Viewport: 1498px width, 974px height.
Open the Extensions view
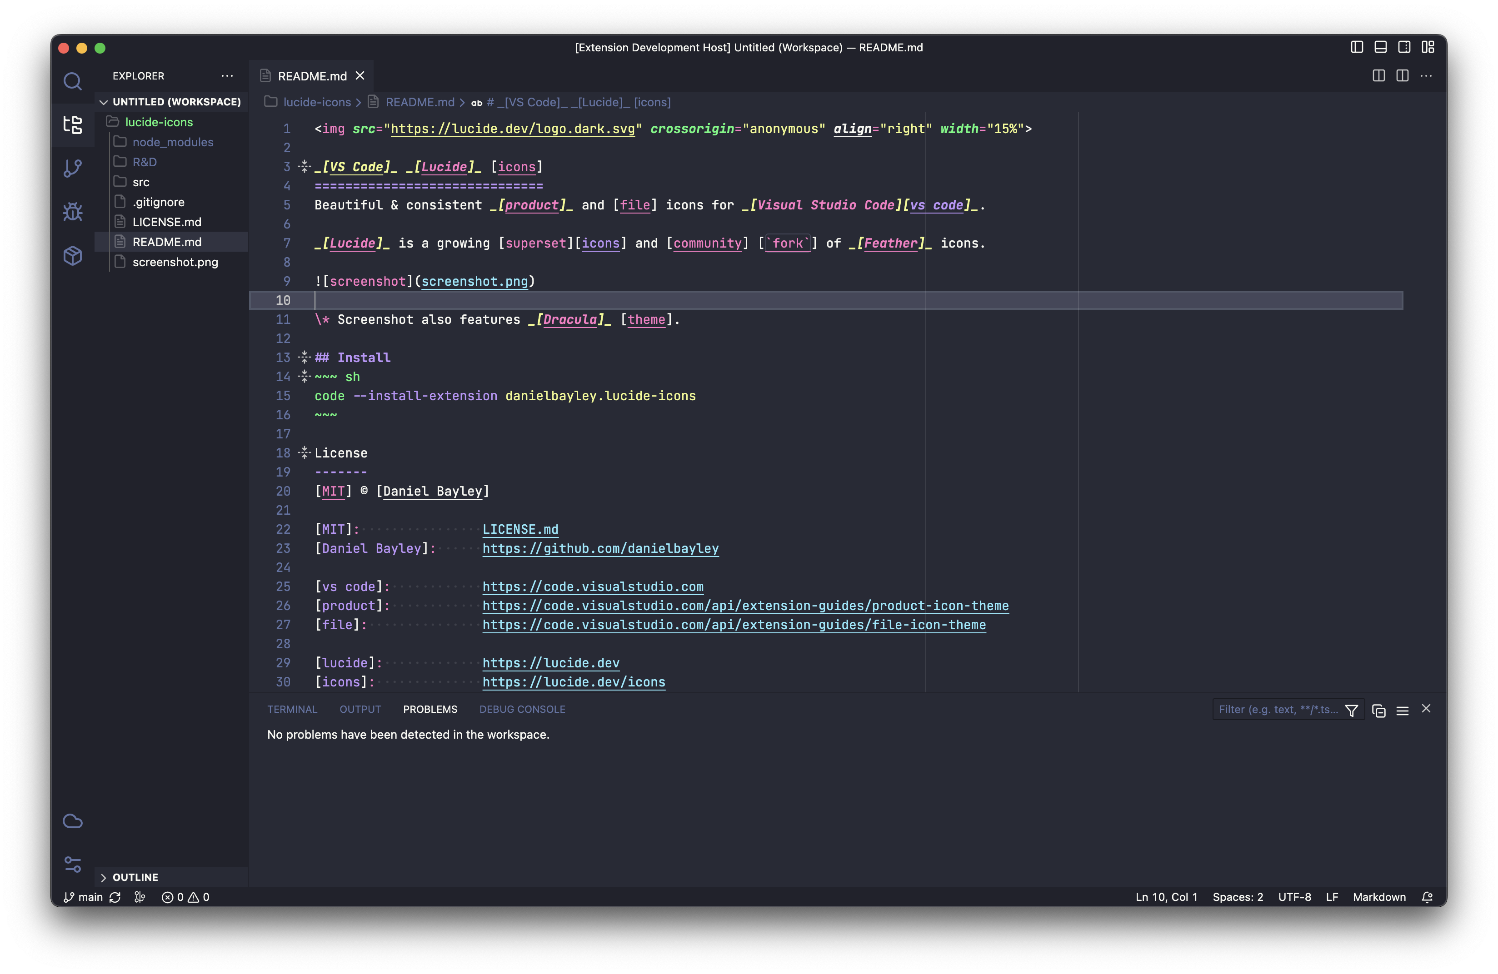(x=72, y=255)
